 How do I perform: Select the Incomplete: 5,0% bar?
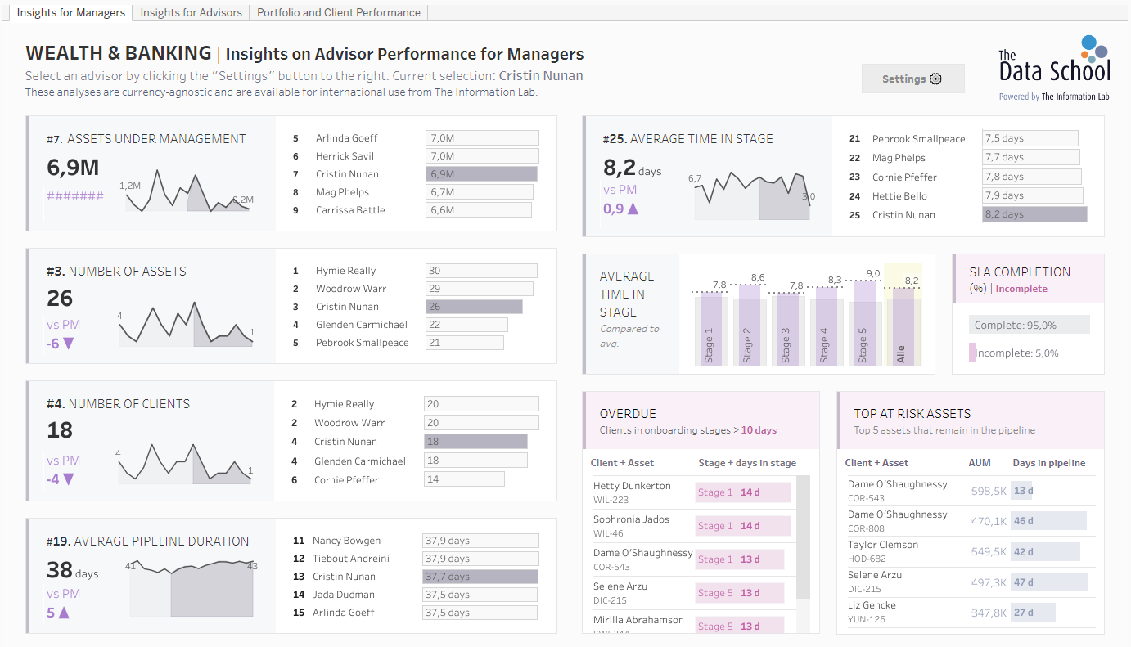pos(972,353)
